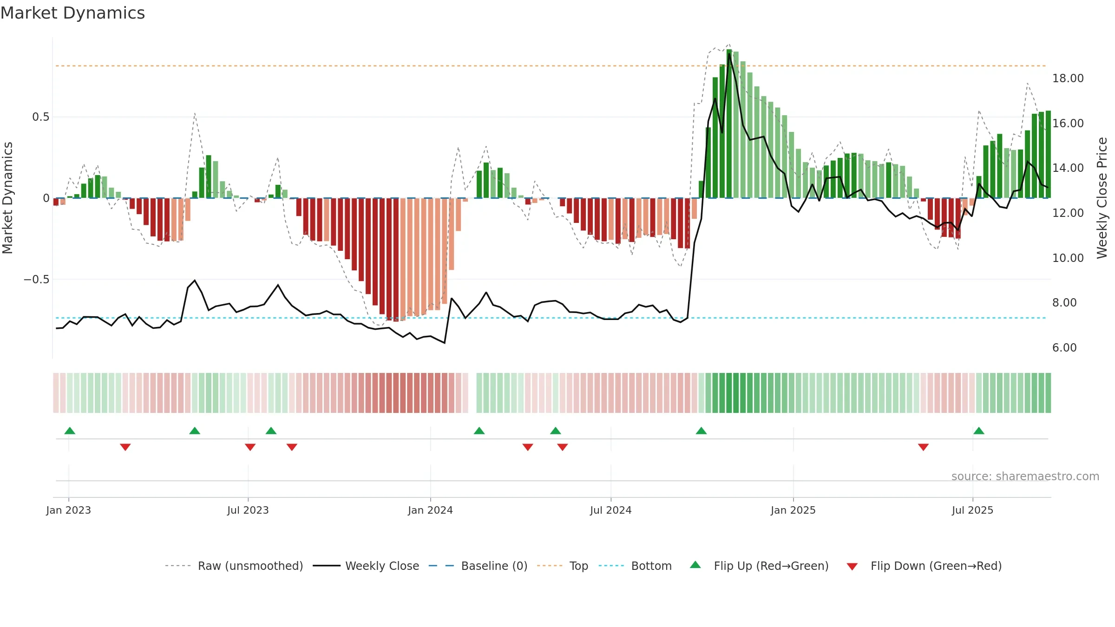The width and height of the screenshot is (1115, 627).
Task: Click the Jul 2023 date label
Action: click(x=248, y=510)
